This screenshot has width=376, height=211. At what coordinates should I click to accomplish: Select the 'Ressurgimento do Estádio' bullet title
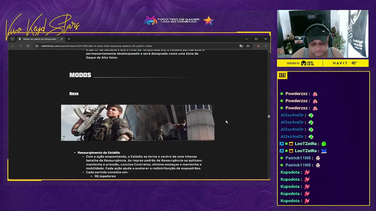99,153
